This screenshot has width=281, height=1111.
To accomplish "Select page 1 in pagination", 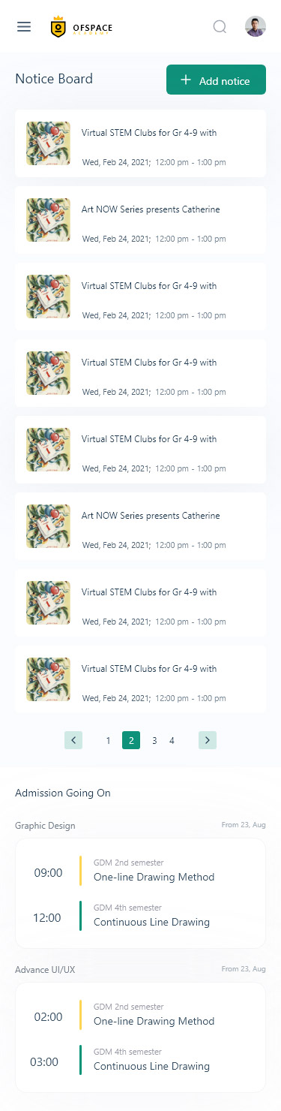I will [108, 740].
